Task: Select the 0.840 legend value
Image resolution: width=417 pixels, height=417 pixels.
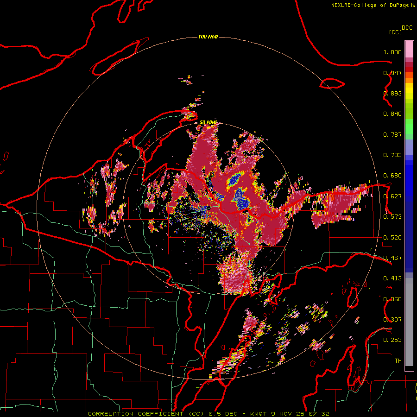Action: [x=392, y=114]
